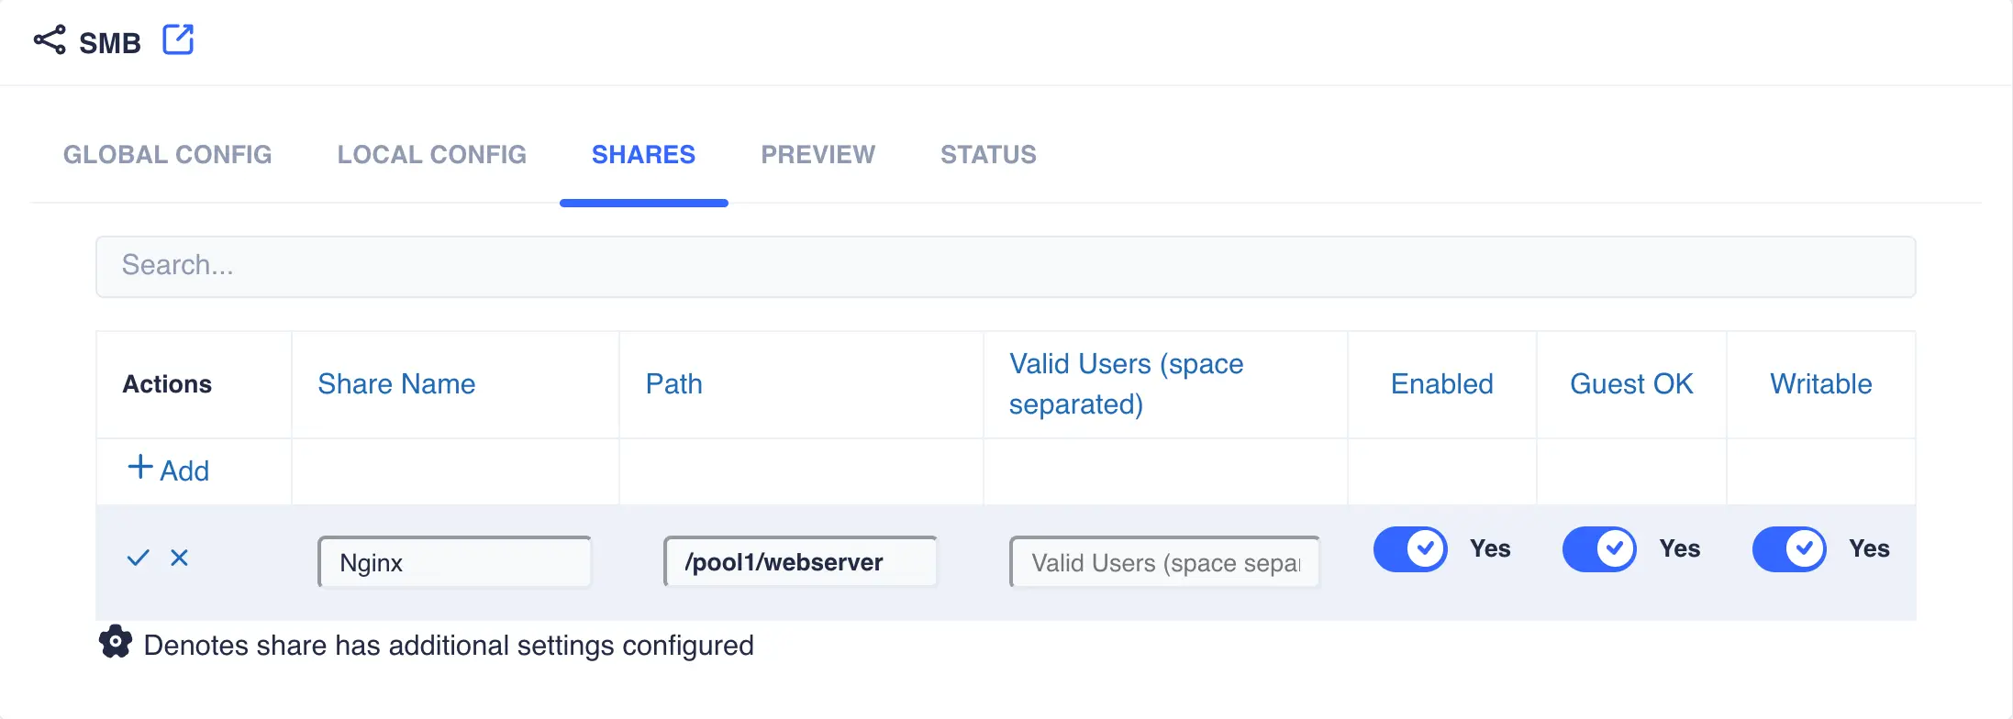The image size is (2013, 719).
Task: Click the Yes label beside Writable switch
Action: 1869,548
